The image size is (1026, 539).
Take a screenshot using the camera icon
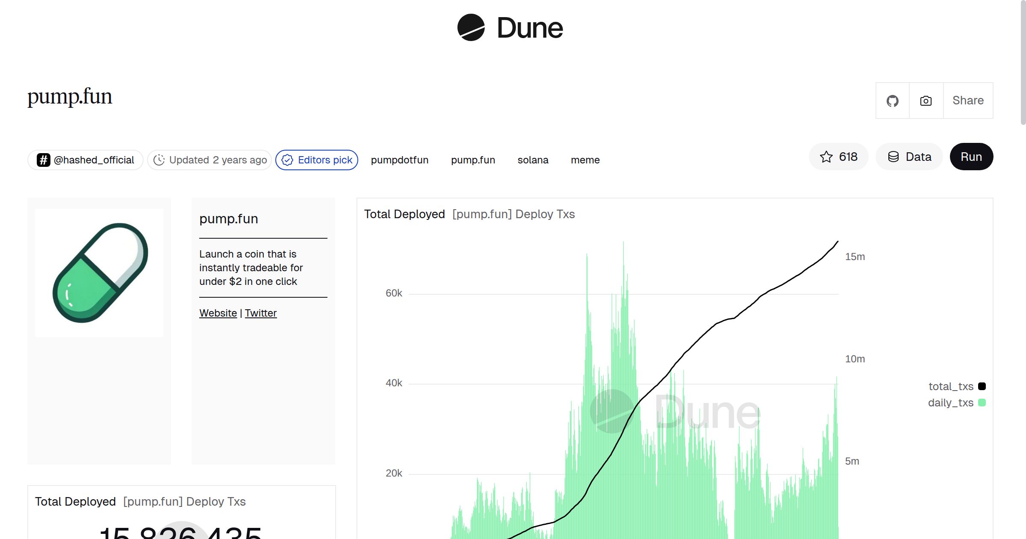(x=926, y=101)
